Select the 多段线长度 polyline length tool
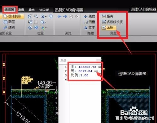This screenshot has width=157, height=123. (112, 22)
